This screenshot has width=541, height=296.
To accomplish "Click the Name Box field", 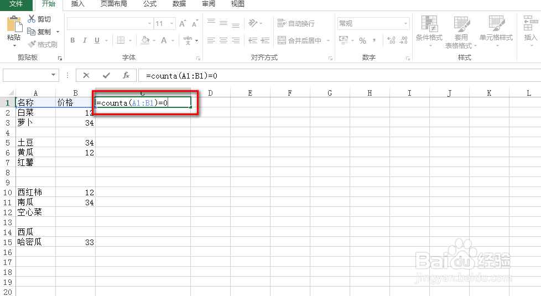I will click(x=26, y=75).
